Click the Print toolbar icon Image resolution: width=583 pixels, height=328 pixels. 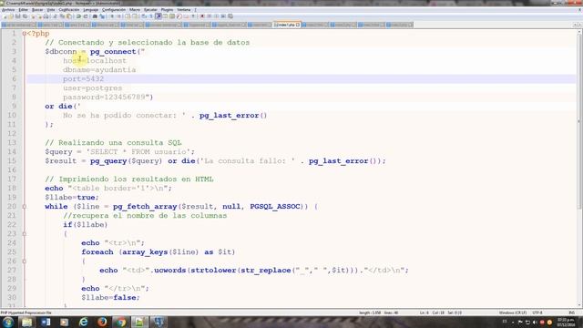pos(46,16)
